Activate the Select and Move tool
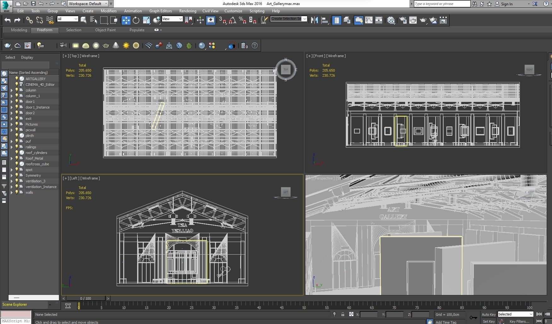Image resolution: width=552 pixels, height=324 pixels. tap(126, 21)
